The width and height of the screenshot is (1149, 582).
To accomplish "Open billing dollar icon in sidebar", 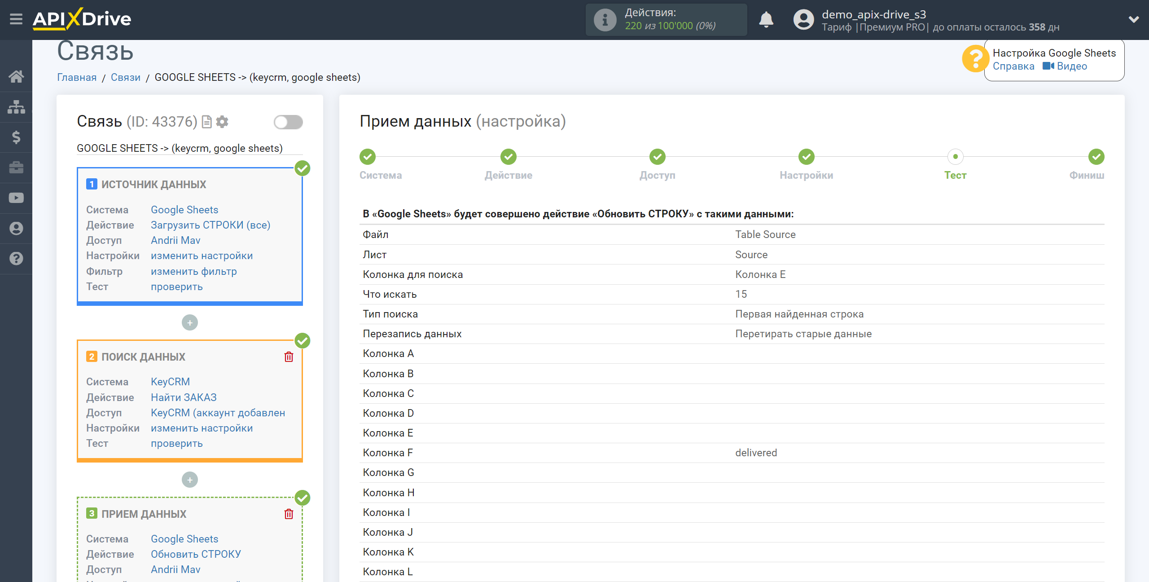I will (x=16, y=137).
